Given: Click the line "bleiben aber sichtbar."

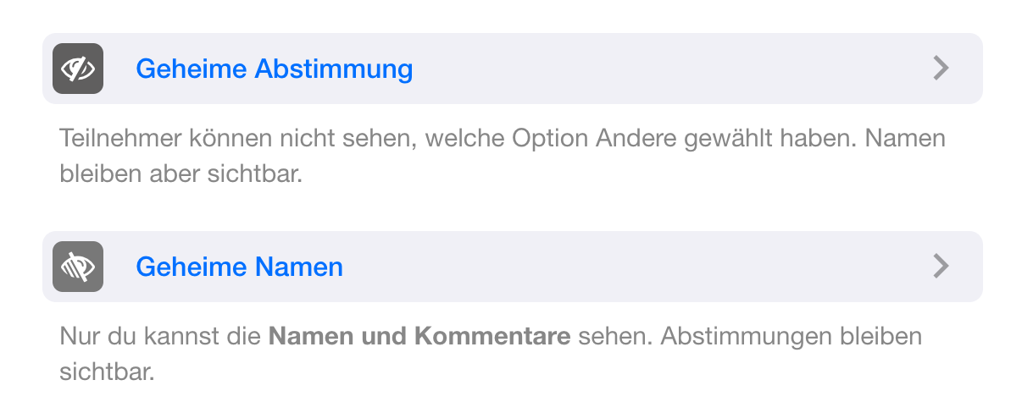Looking at the screenshot, I should point(181,174).
